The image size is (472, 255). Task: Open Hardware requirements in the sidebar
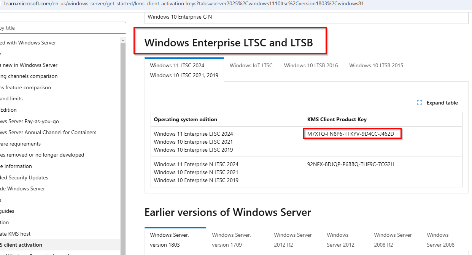click(20, 144)
